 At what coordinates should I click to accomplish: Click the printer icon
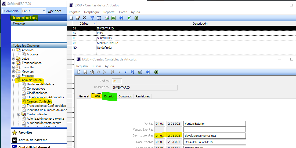tap(107, 18)
